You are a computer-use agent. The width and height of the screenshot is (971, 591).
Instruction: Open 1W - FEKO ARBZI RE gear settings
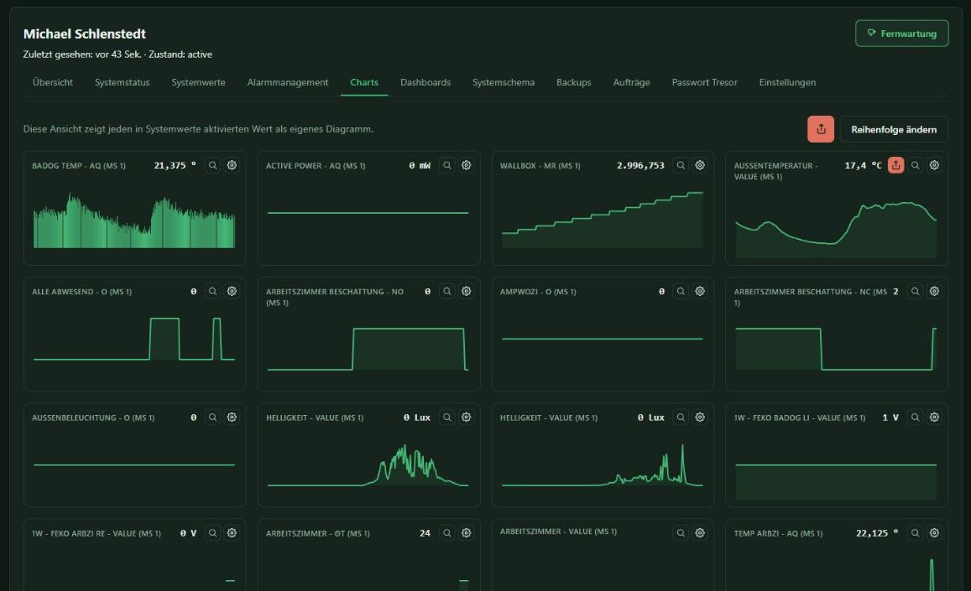[x=232, y=533]
